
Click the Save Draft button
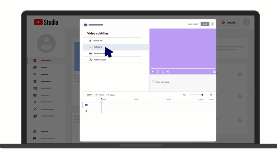(193, 24)
